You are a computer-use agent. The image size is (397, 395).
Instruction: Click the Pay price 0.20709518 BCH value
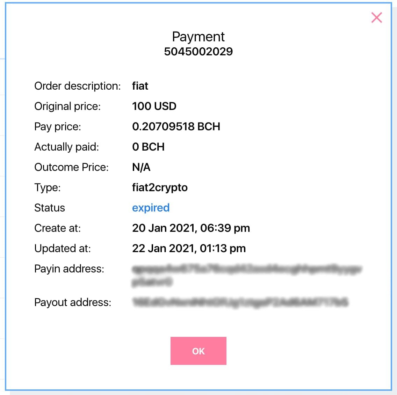[x=176, y=126]
